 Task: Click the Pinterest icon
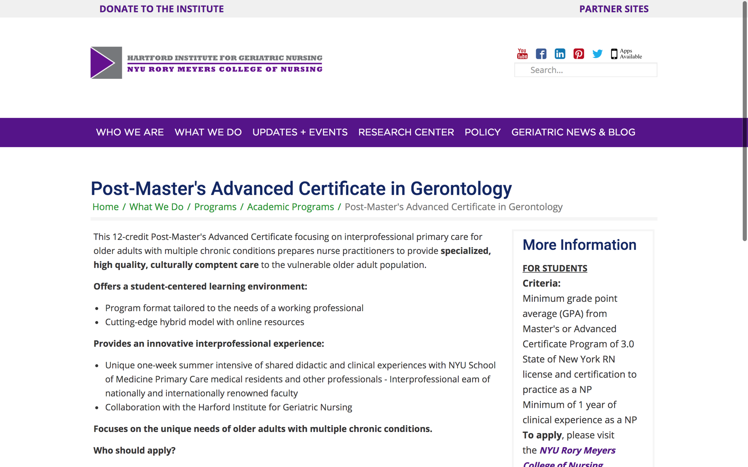(x=579, y=54)
